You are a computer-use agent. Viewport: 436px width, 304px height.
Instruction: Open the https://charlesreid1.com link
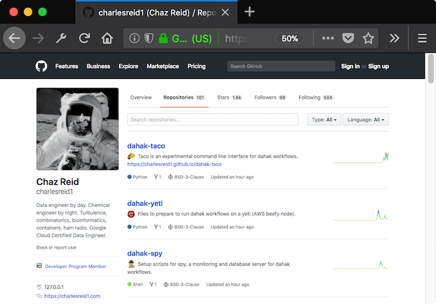point(72,296)
